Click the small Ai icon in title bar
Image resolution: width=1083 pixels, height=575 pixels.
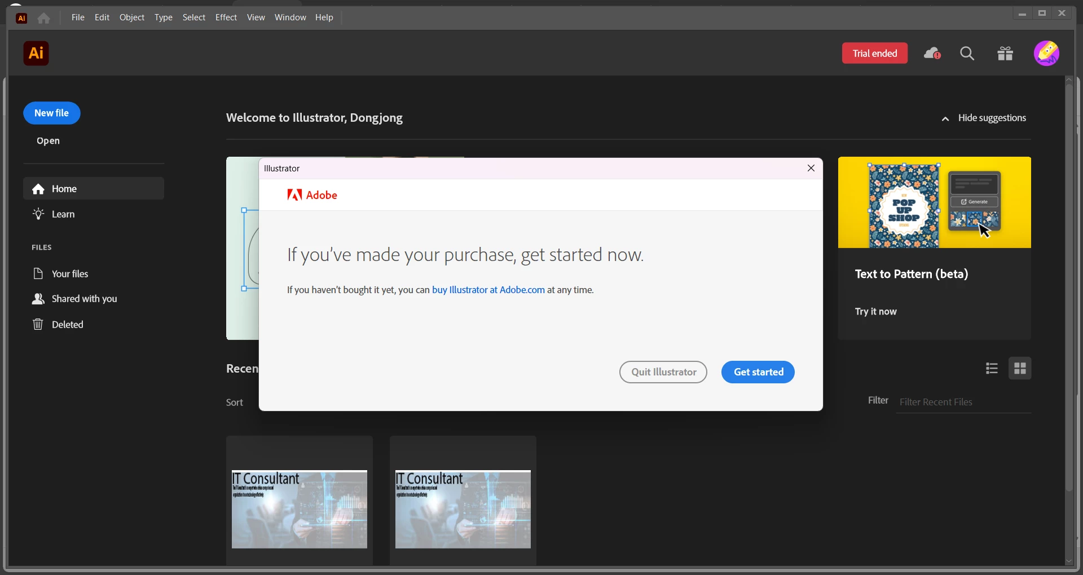click(21, 18)
